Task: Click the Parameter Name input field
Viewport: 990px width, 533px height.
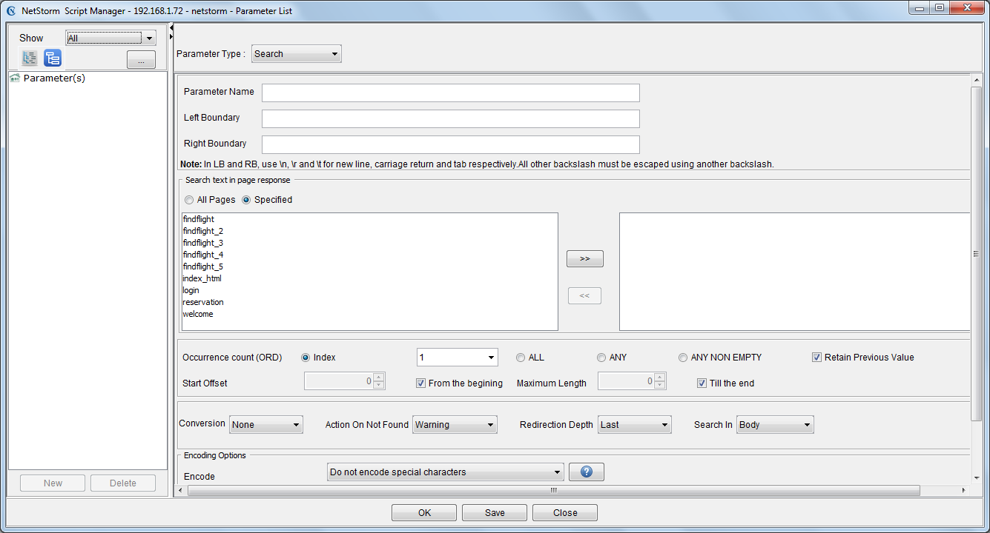Action: 451,93
